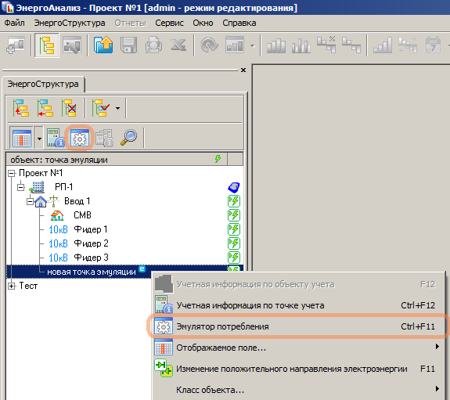Image resolution: width=450 pixels, height=400 pixels.
Task: Collapse the Проект №1 tree node
Action: click(x=12, y=173)
